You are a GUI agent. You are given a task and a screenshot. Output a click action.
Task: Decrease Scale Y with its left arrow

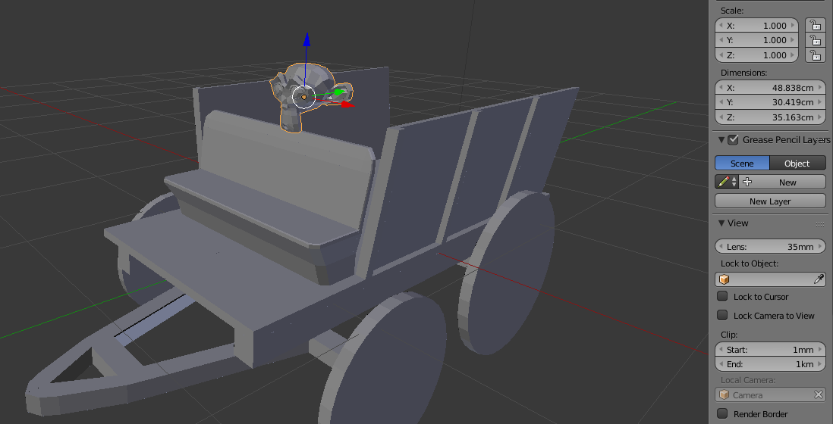tap(721, 39)
